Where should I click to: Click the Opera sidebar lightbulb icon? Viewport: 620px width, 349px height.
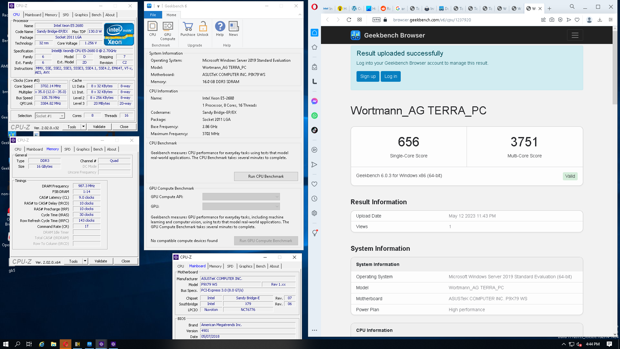pyautogui.click(x=315, y=233)
